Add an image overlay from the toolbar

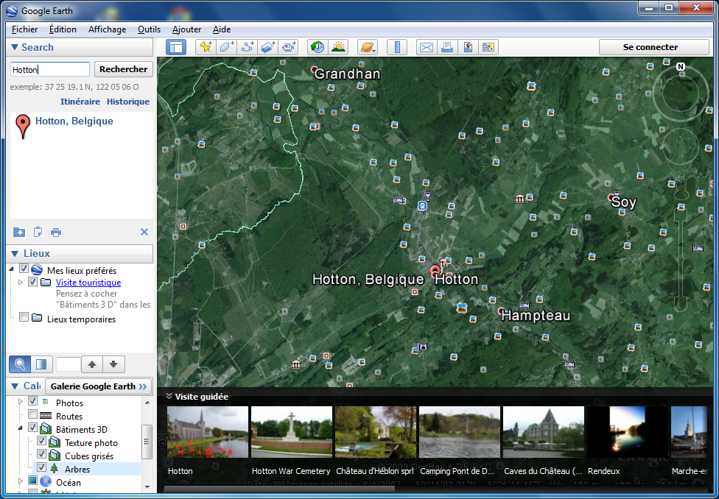pos(268,47)
